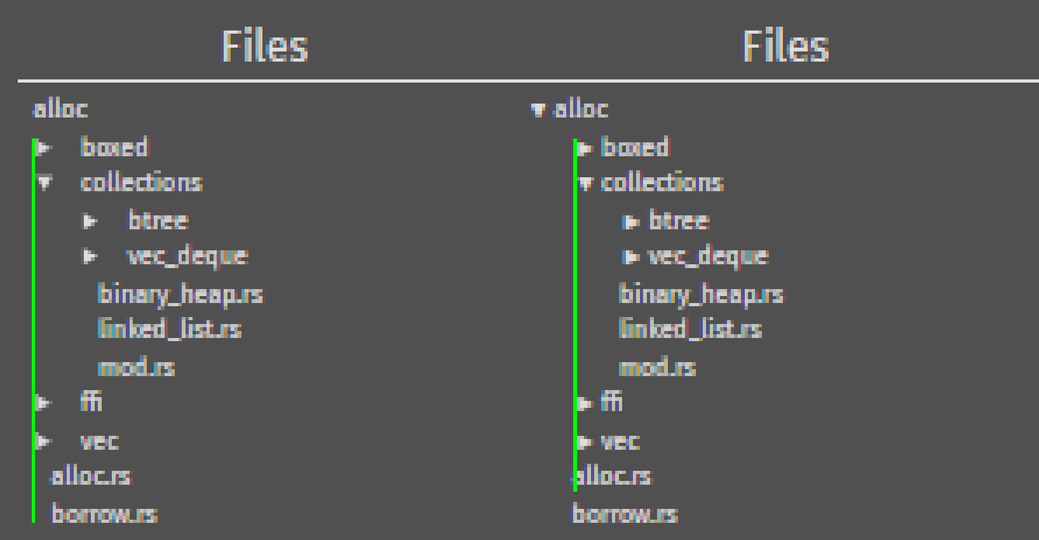Select alloc root label in left panel
The height and width of the screenshot is (540, 1039).
[60, 109]
